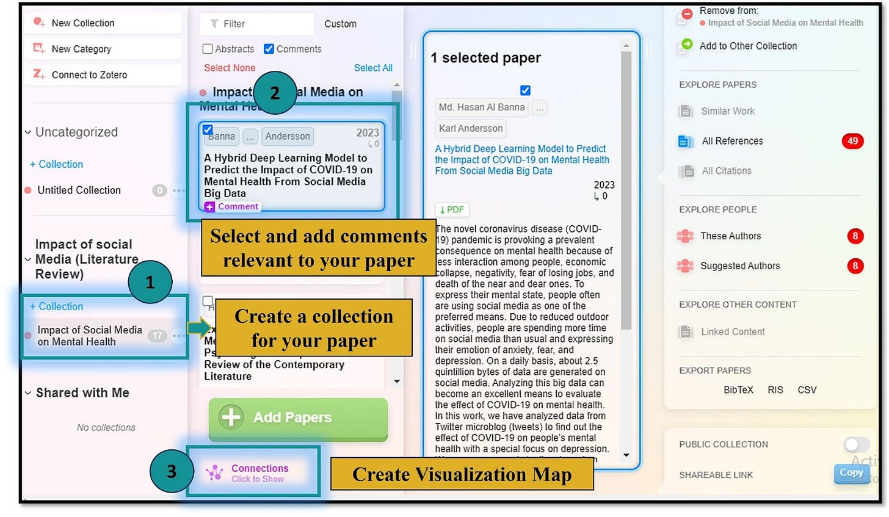Click the Add Papers button
The image size is (889, 517).
(297, 418)
